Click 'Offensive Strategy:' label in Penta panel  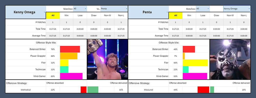click(139, 83)
